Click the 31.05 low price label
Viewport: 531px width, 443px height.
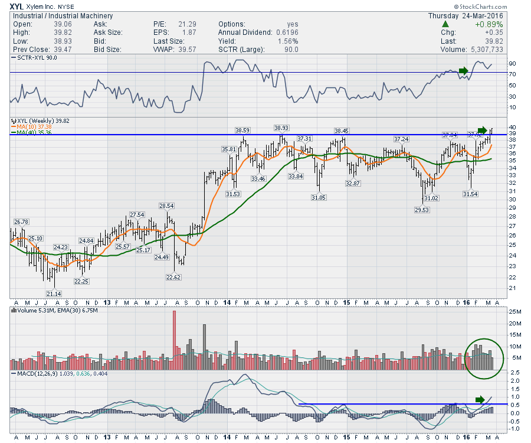(319, 197)
